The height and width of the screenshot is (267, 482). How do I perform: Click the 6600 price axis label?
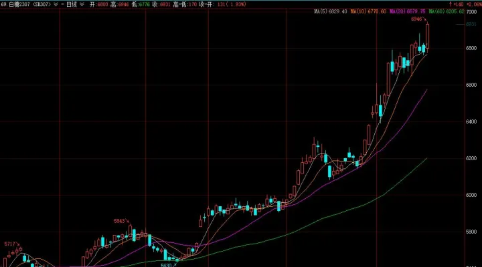[x=471, y=85]
